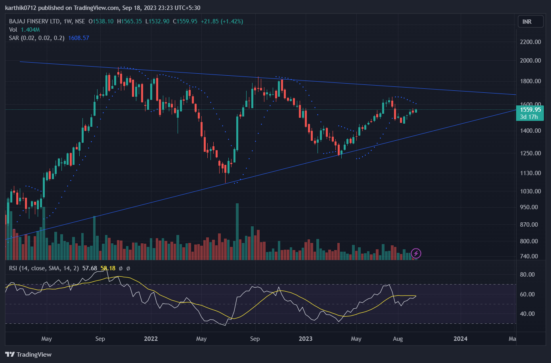The width and height of the screenshot is (551, 363).
Task: Click the yellow RSI SMA value 58.18
Action: click(x=108, y=268)
